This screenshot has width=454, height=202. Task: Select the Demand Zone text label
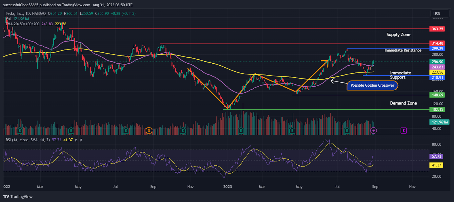click(403, 103)
